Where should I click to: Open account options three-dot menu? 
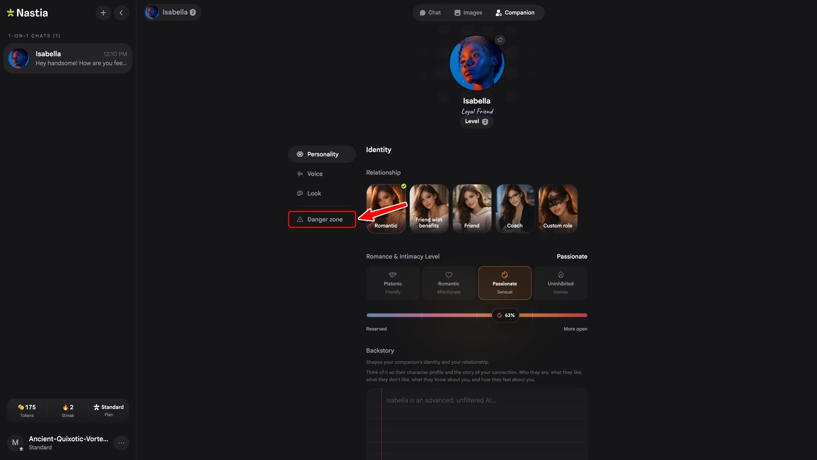click(x=121, y=443)
